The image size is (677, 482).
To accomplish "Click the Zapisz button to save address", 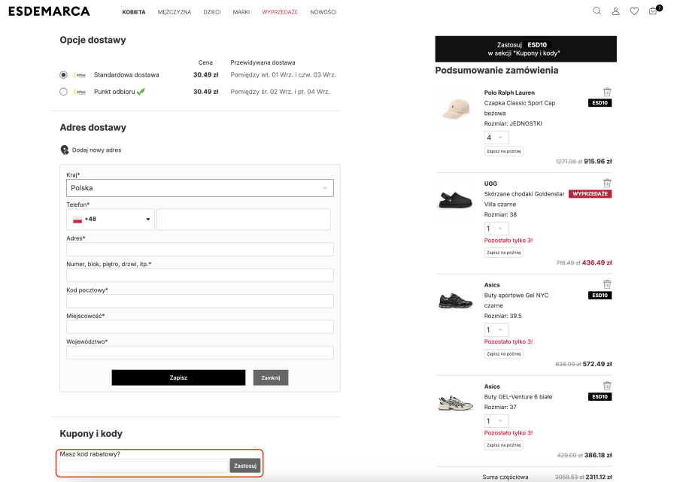I will [x=178, y=377].
